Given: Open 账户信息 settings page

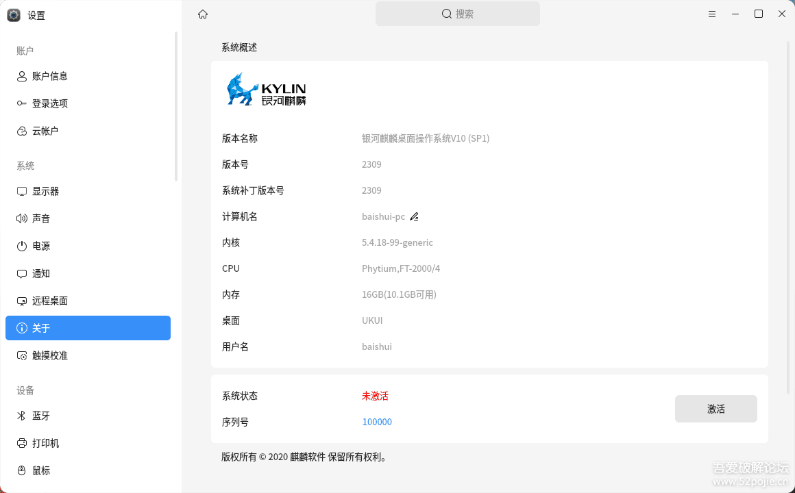Looking at the screenshot, I should (x=88, y=76).
